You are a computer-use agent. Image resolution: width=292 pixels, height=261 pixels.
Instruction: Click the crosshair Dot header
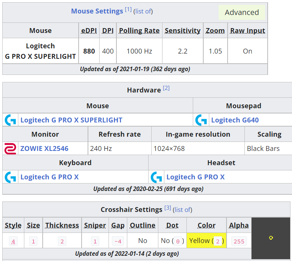(173, 225)
